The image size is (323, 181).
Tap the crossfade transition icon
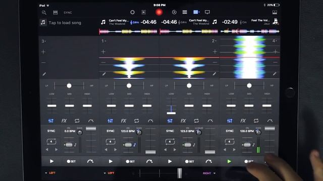144,12
